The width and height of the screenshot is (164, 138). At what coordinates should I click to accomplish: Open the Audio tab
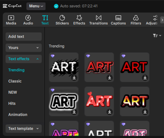(28, 20)
